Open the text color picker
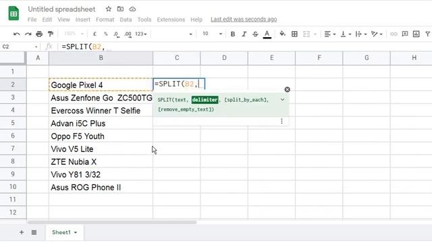 [267, 34]
